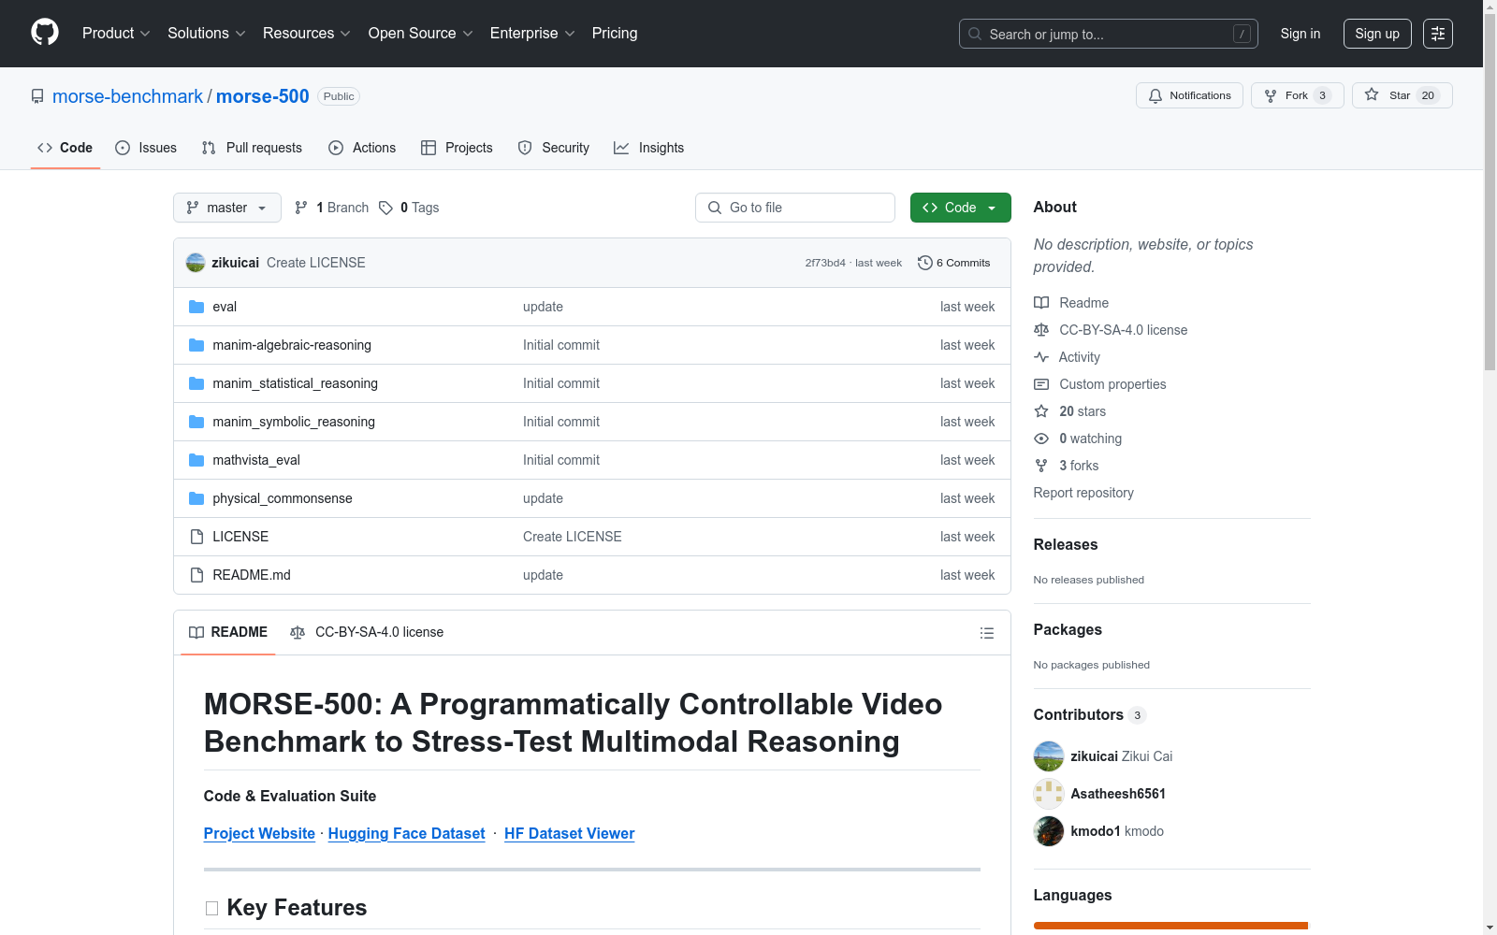Open the Insights tab
The width and height of the screenshot is (1497, 935).
click(649, 148)
